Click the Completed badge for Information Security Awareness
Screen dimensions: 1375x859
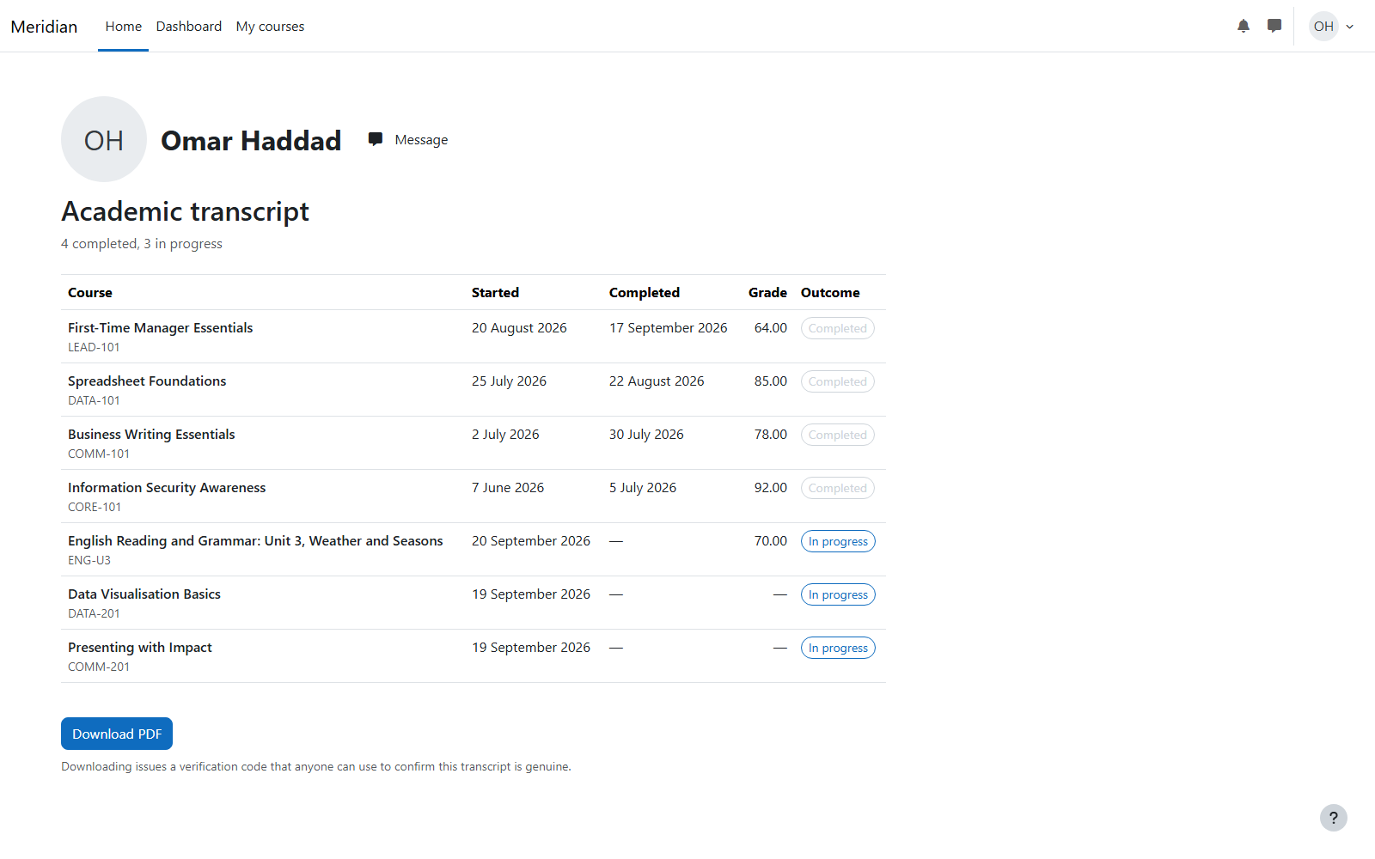[838, 488]
